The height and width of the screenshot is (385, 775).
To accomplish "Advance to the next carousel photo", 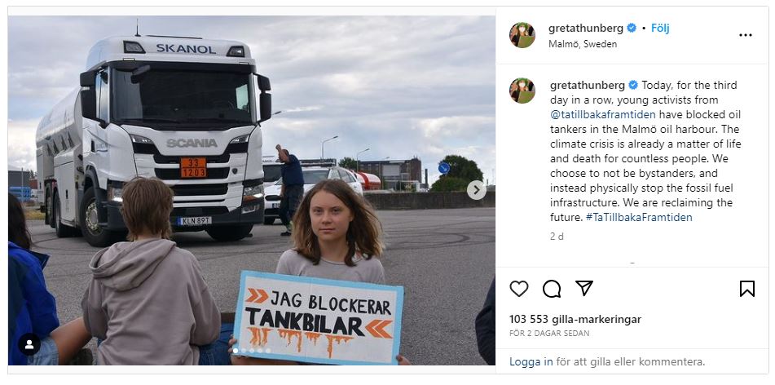I will point(476,189).
